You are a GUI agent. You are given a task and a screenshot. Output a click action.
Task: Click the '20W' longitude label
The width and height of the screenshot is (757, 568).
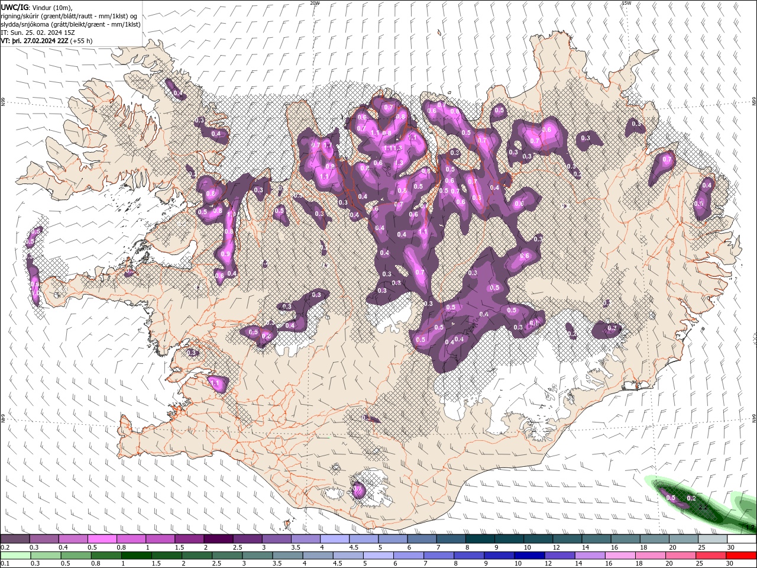(x=315, y=3)
